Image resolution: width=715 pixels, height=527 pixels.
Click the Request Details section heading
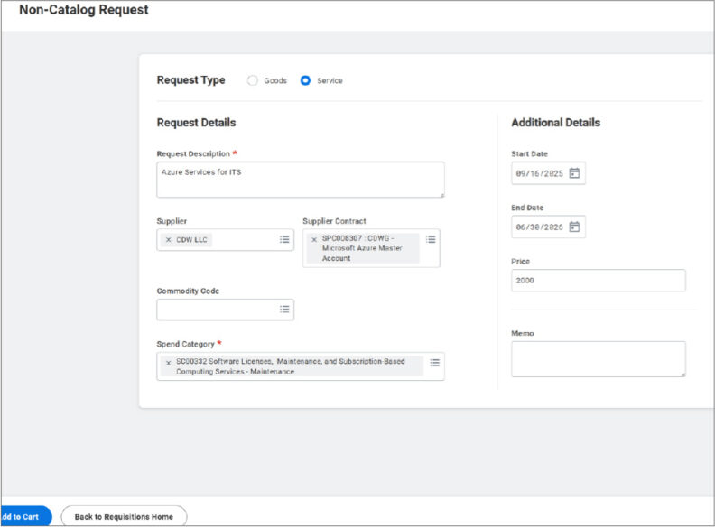click(196, 123)
